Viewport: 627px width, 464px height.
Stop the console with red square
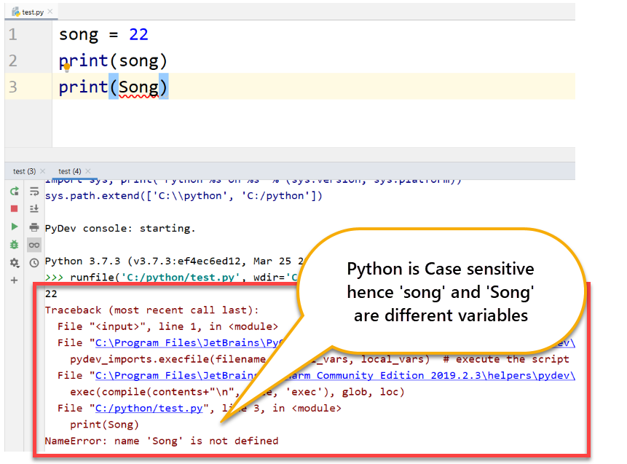15,209
